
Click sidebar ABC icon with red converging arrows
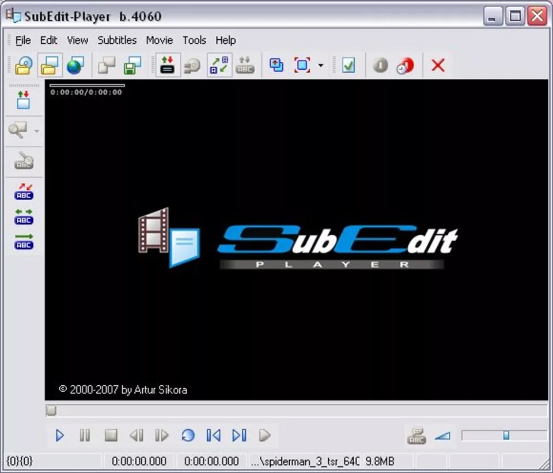(x=24, y=192)
